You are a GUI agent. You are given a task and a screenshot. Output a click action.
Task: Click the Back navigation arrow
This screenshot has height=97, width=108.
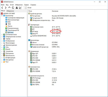(2, 8)
